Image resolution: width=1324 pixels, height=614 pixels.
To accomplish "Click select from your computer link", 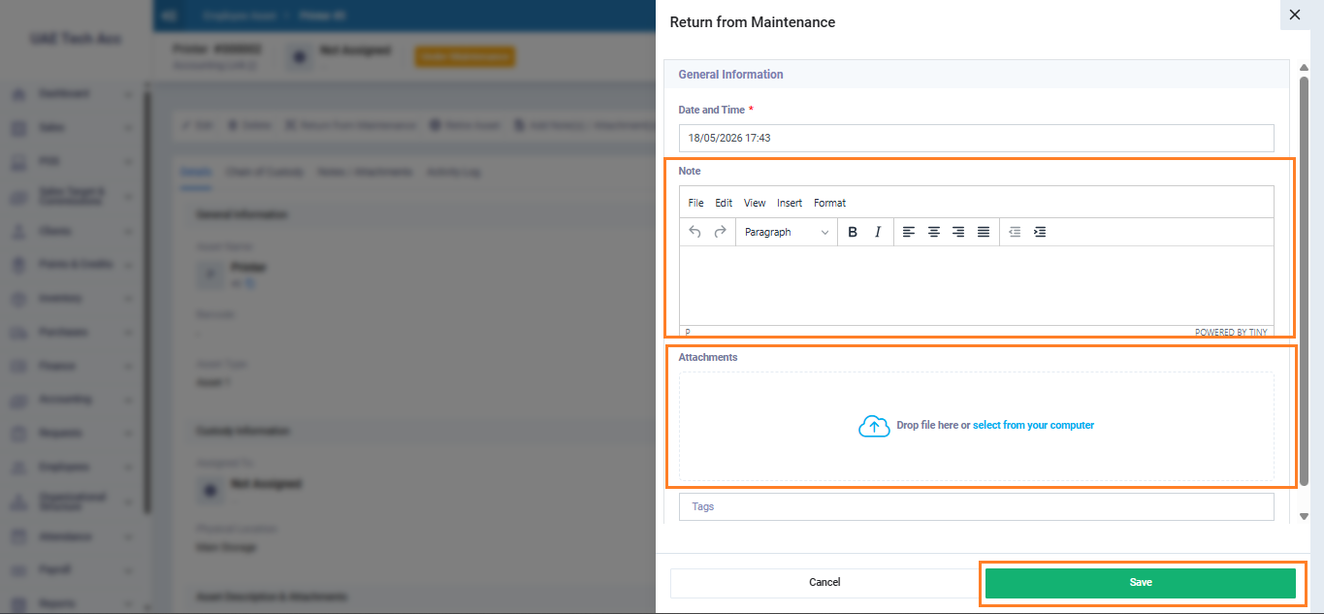I will click(1033, 426).
